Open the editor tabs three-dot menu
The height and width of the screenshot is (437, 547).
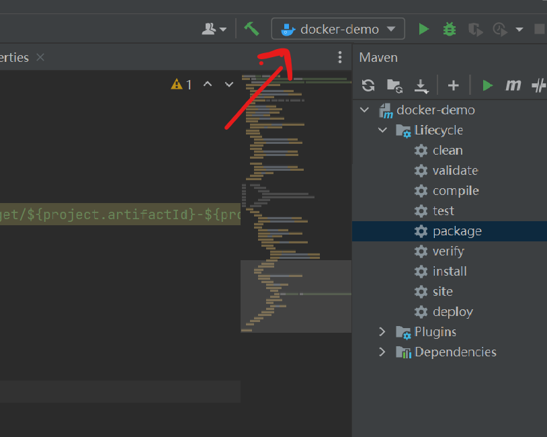(340, 57)
